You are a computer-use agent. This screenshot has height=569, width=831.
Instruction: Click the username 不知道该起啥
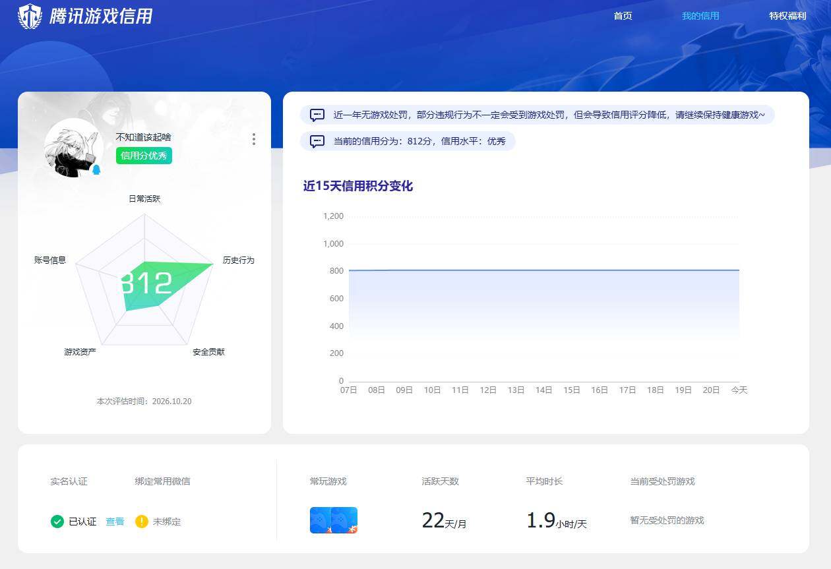(144, 137)
